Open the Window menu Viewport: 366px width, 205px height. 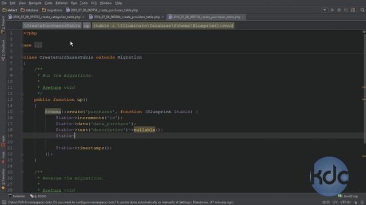[106, 3]
